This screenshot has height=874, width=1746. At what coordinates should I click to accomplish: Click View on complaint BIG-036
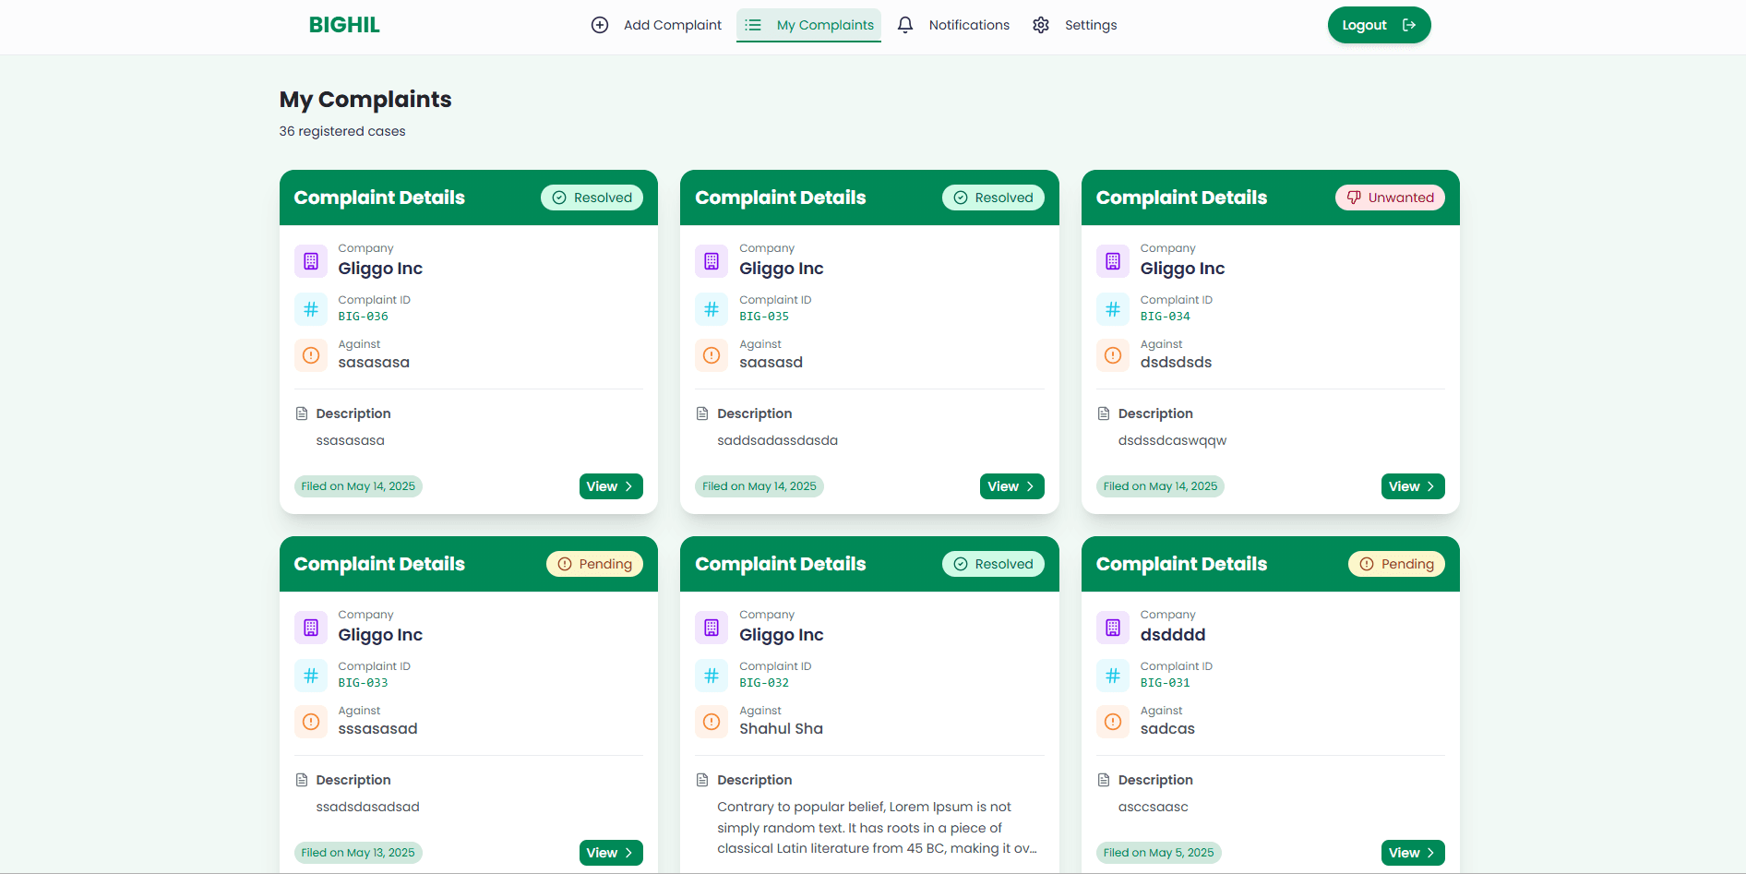click(x=610, y=486)
